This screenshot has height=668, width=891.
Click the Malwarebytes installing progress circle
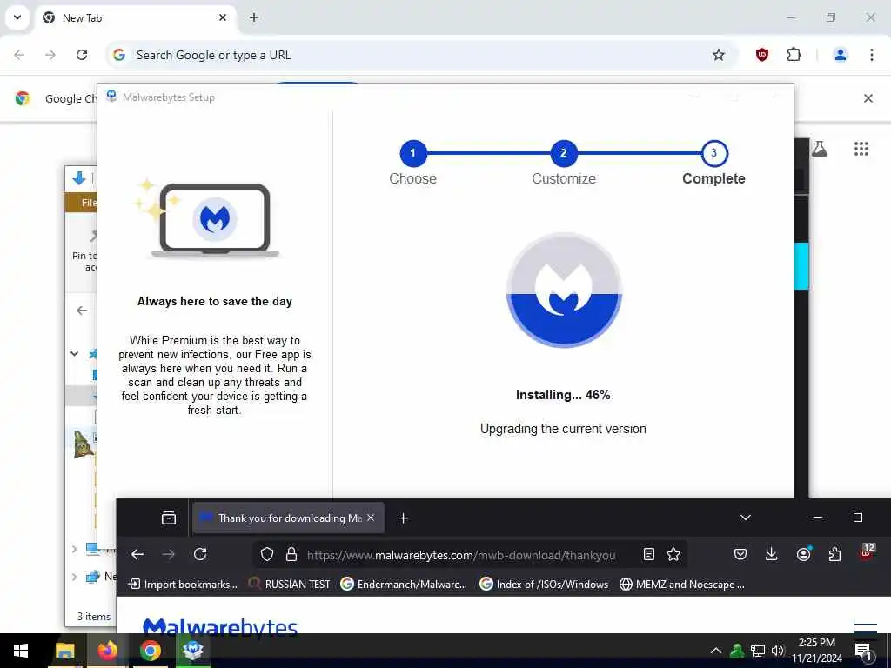pos(564,291)
